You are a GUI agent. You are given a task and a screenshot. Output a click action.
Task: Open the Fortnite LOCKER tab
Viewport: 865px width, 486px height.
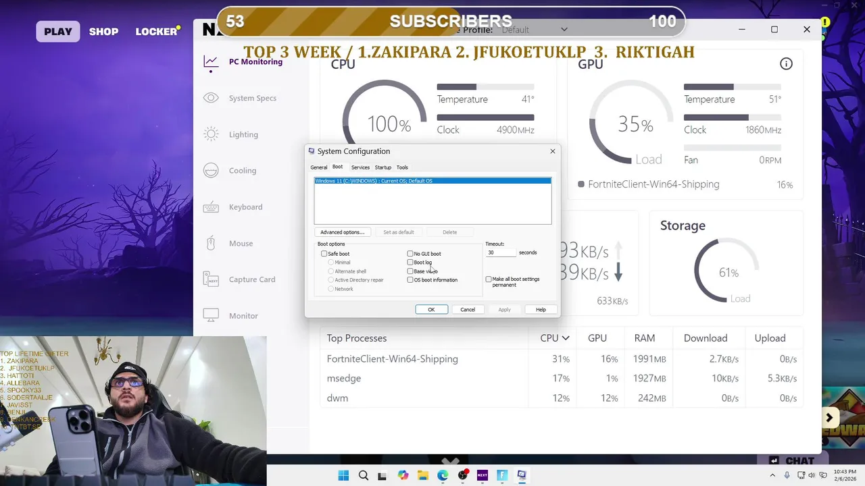pos(157,32)
